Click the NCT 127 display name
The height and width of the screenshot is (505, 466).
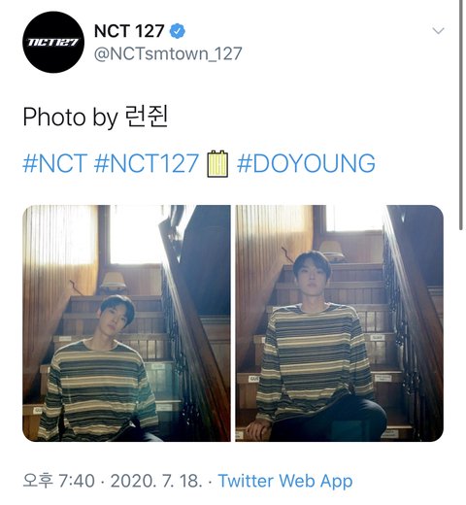[x=129, y=31]
